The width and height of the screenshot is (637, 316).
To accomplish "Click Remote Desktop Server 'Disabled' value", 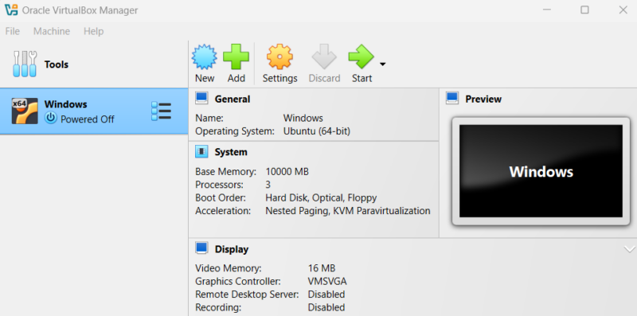I will click(x=326, y=294).
